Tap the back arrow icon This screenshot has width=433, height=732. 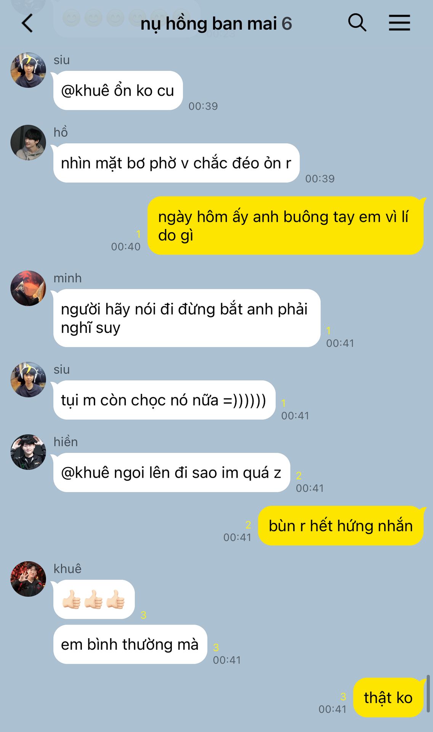pos(27,23)
